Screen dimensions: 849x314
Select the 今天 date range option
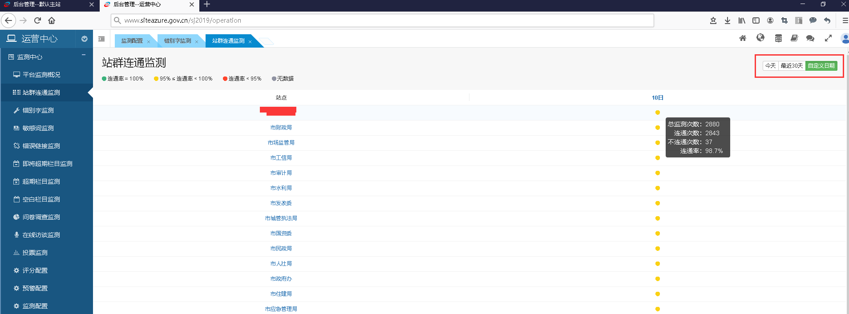click(x=770, y=66)
